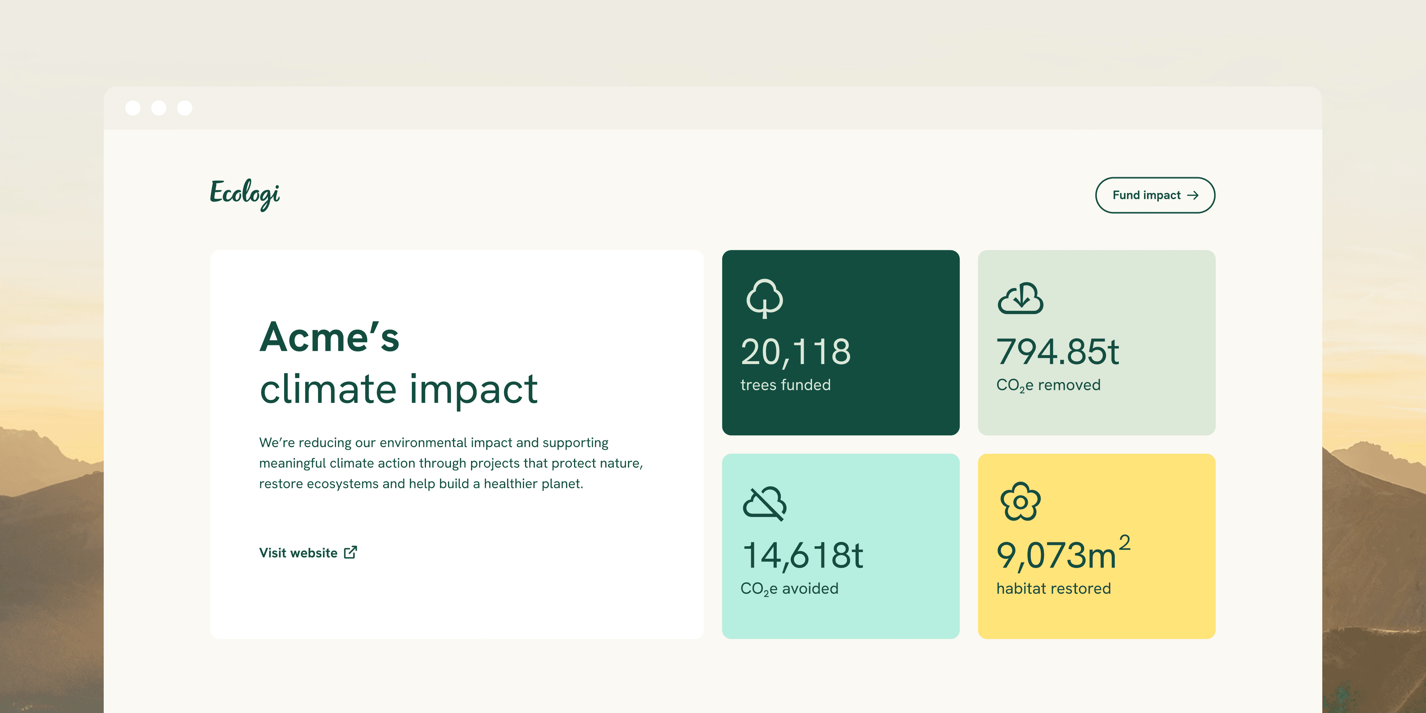Click the 'CO2e removed' label

coord(1049,385)
